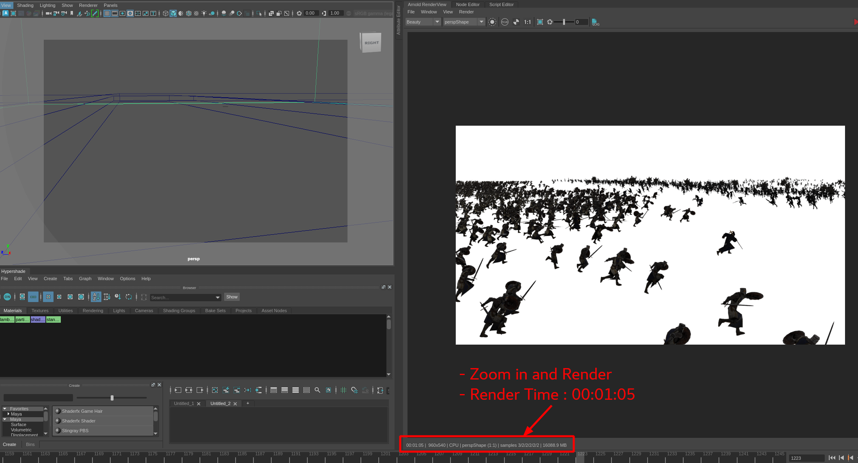Open the Beauty AOV dropdown
The height and width of the screenshot is (463, 858).
(x=437, y=21)
